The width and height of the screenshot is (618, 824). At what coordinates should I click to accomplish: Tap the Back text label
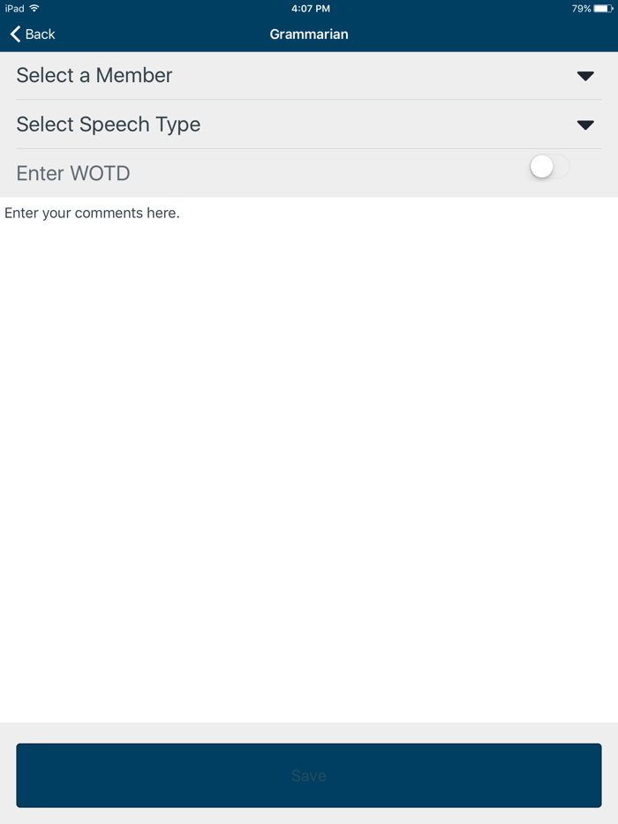tap(40, 34)
